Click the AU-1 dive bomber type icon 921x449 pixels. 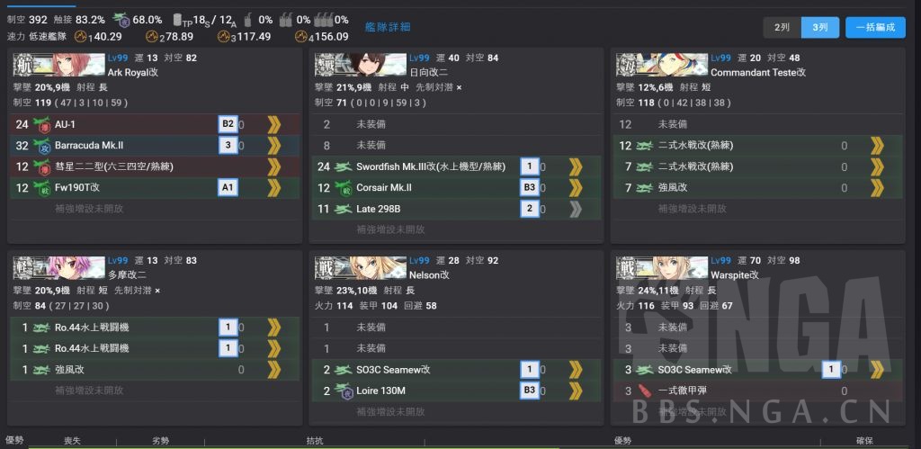click(40, 124)
